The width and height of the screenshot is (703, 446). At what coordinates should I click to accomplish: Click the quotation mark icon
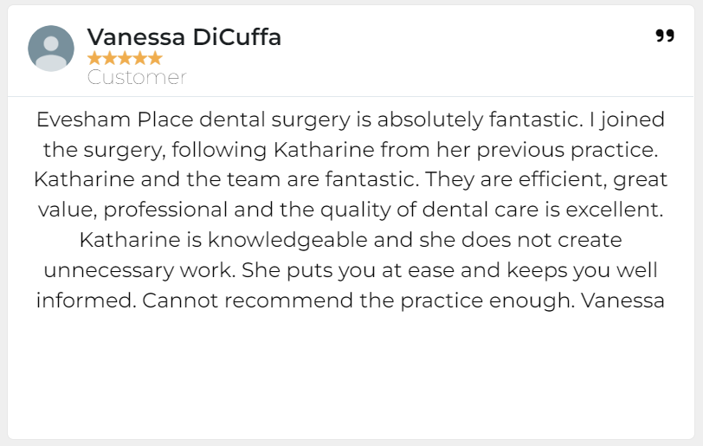(x=664, y=36)
